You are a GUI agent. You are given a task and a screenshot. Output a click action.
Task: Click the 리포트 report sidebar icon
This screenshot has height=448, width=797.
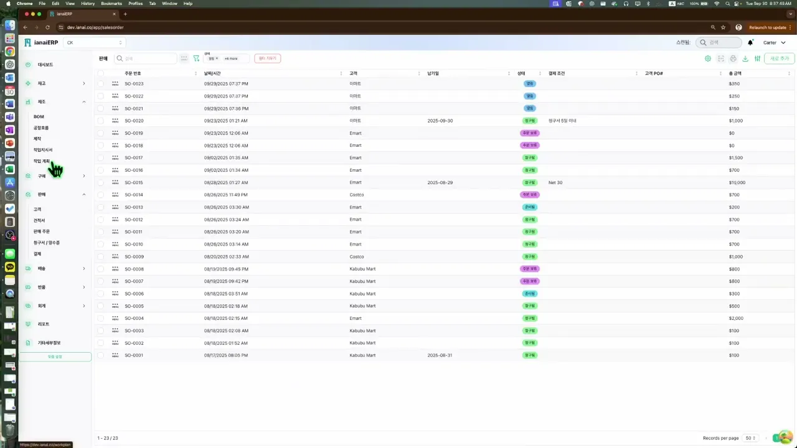[28, 324]
